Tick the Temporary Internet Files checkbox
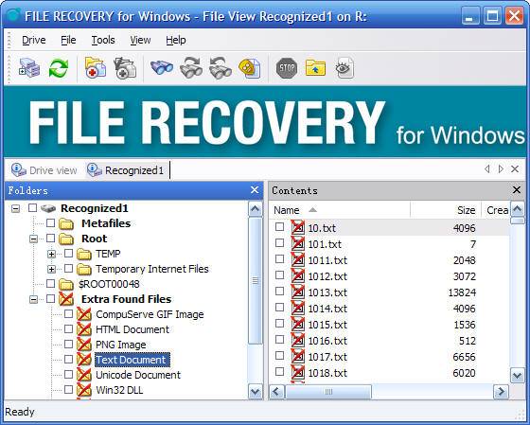The image size is (530, 425). (68, 268)
